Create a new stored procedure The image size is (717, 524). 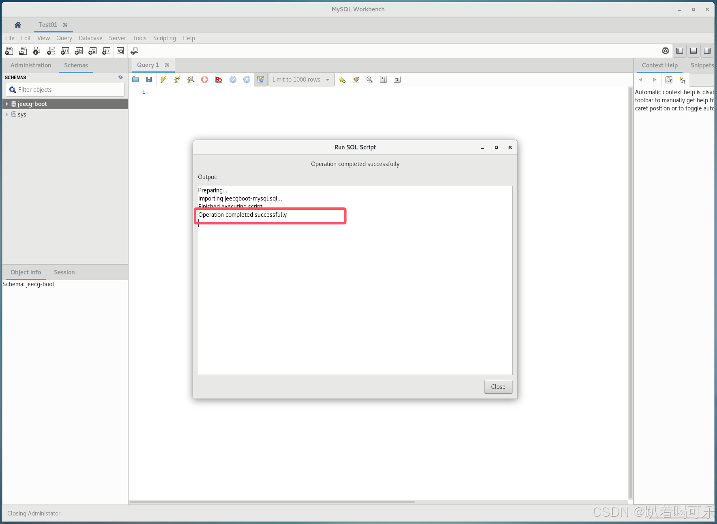(92, 51)
